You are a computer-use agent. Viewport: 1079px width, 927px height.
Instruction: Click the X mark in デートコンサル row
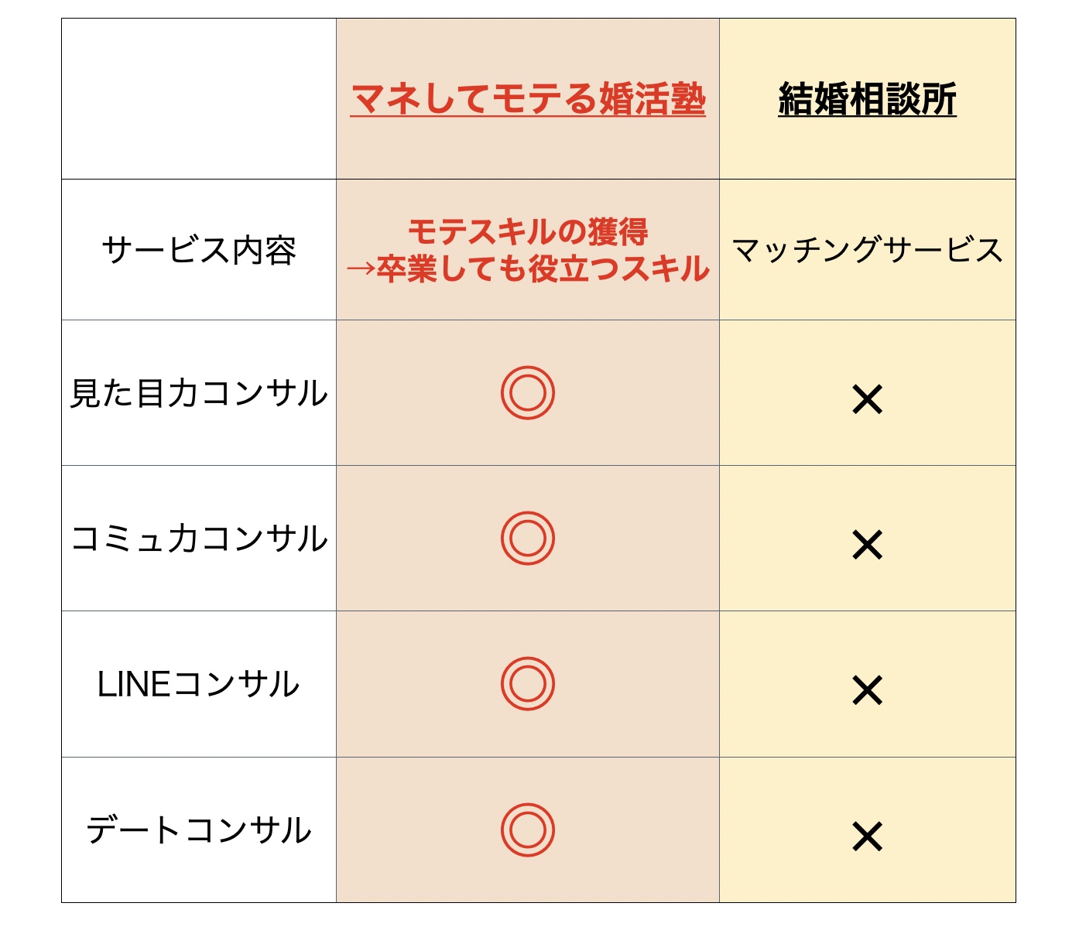tap(867, 836)
